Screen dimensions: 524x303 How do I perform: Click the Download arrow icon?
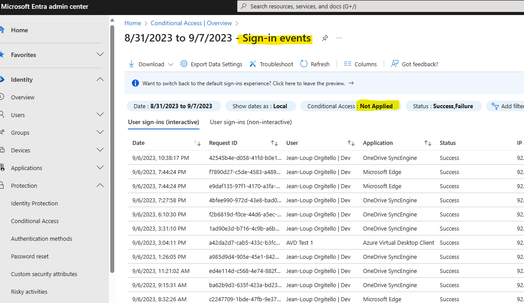click(131, 64)
